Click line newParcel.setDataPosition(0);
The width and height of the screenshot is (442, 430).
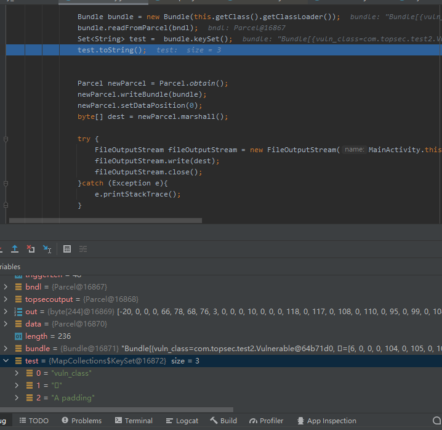coord(140,105)
